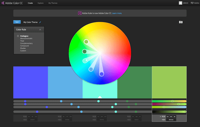
Task: Select the aqua base color wheel handle
Action: click(x=85, y=61)
